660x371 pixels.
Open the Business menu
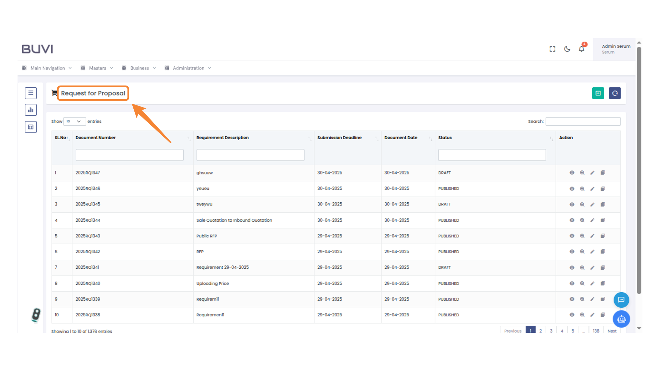[x=139, y=68]
